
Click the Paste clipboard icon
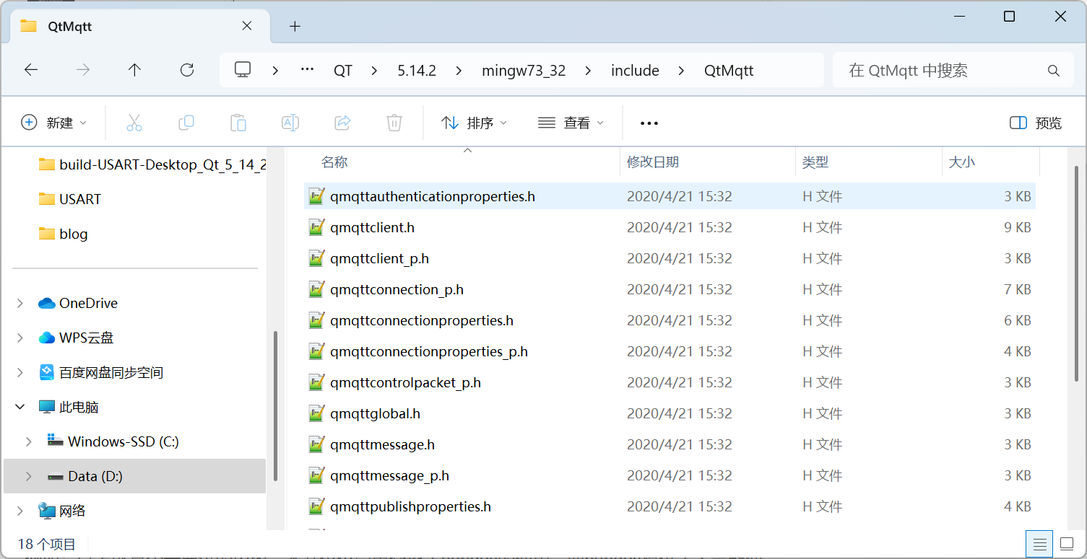238,123
